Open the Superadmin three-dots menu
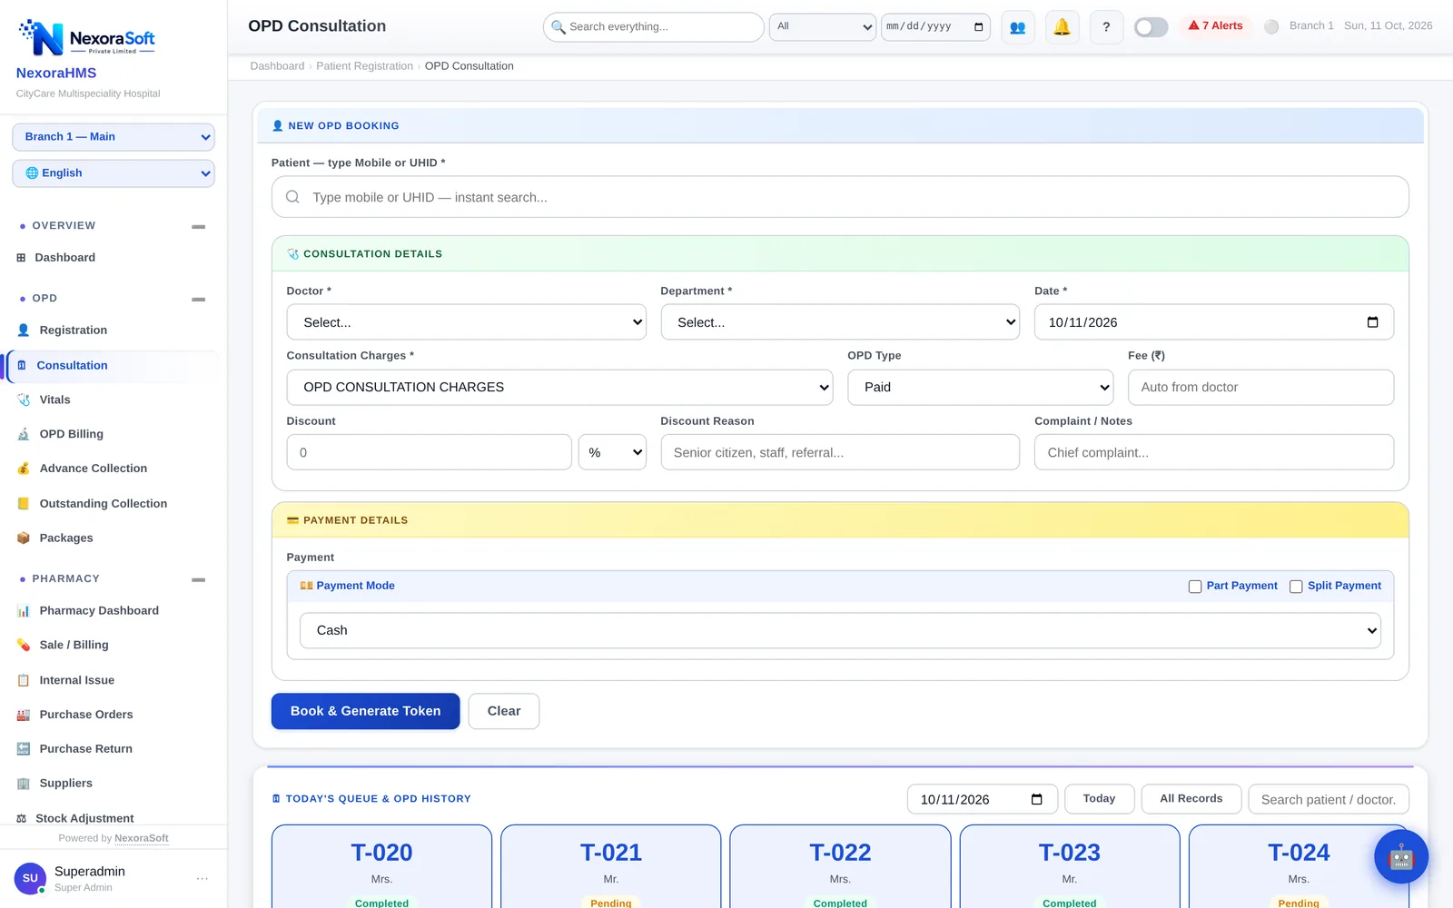The width and height of the screenshot is (1453, 908). (203, 878)
